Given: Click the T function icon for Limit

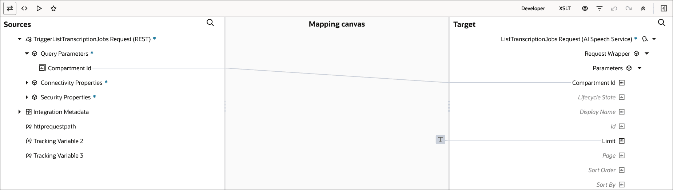Looking at the screenshot, I should 441,139.
